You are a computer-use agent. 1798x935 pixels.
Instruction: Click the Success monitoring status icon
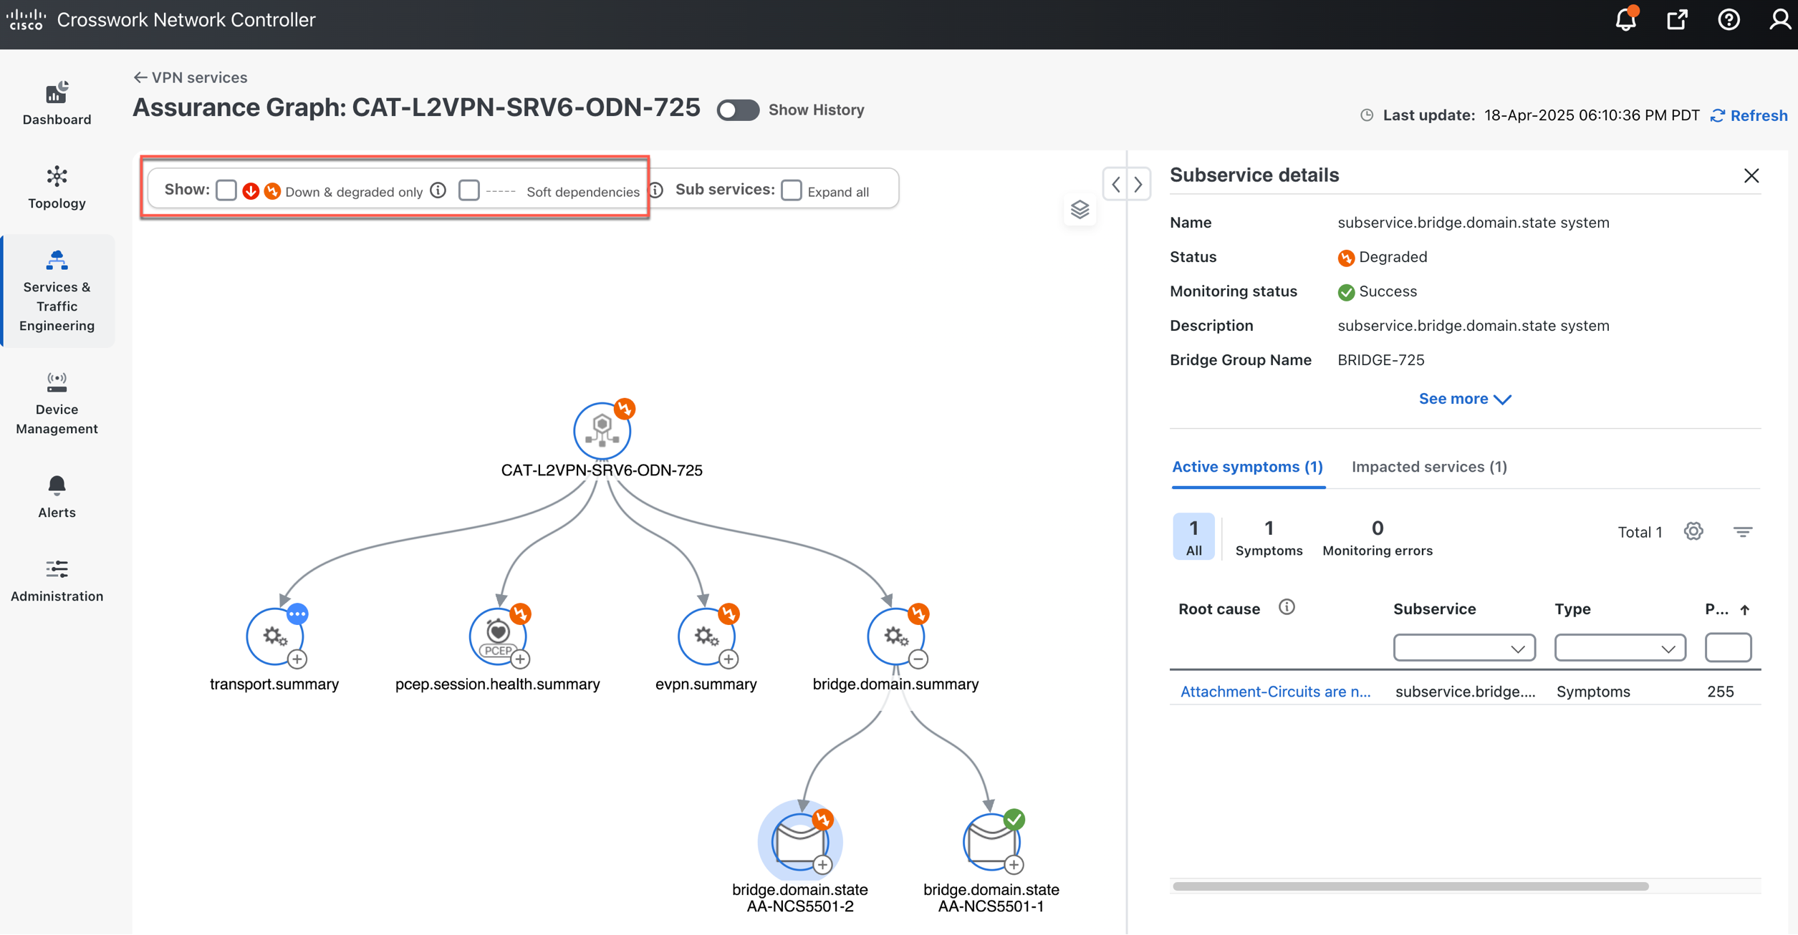(1346, 292)
